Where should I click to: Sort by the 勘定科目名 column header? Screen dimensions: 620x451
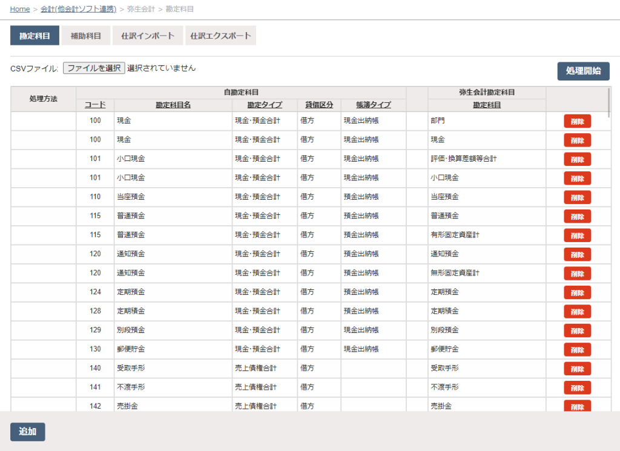173,105
